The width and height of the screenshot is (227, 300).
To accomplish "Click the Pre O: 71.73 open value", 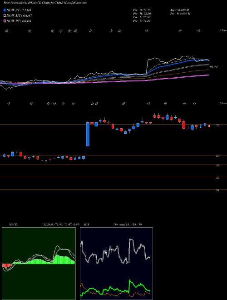I will 142,10.
